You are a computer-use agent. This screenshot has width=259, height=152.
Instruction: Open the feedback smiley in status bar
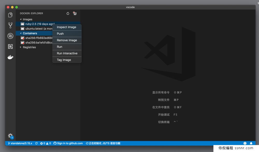click(x=245, y=143)
